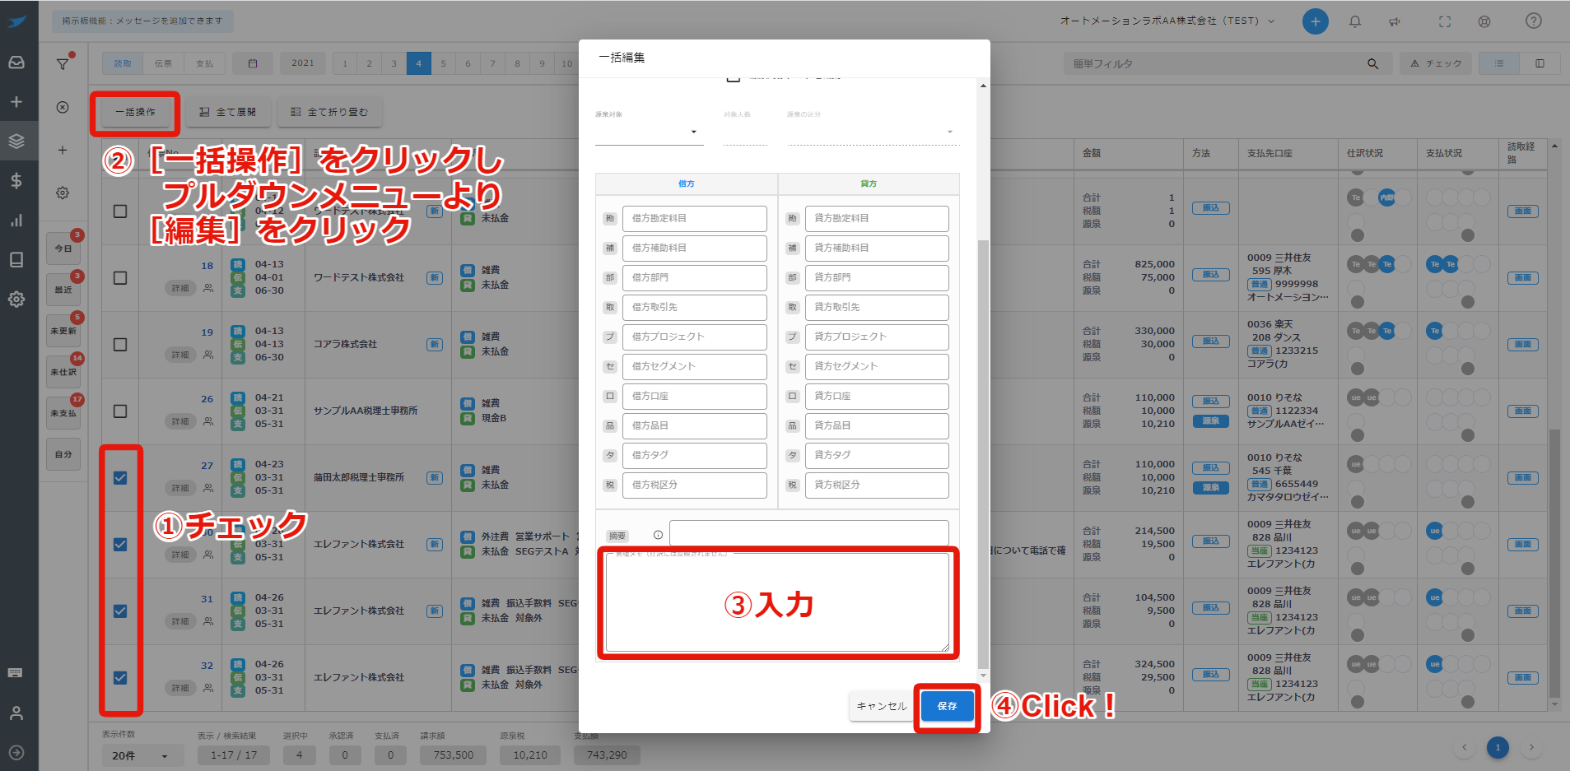Screen dimensions: 1570x771
Task: Click the small gear icon under the filter panel
Action: 63,193
